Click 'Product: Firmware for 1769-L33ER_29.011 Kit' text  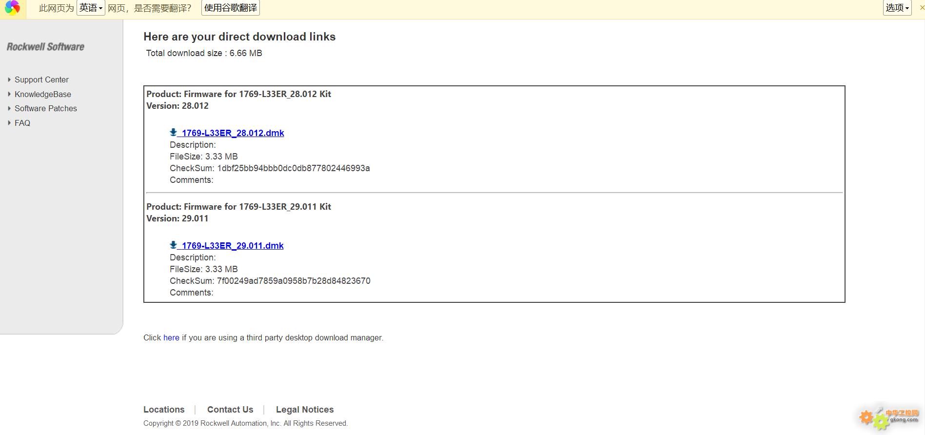[x=238, y=207]
